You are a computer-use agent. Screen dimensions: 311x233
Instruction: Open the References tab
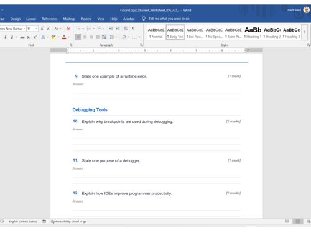tap(49, 19)
